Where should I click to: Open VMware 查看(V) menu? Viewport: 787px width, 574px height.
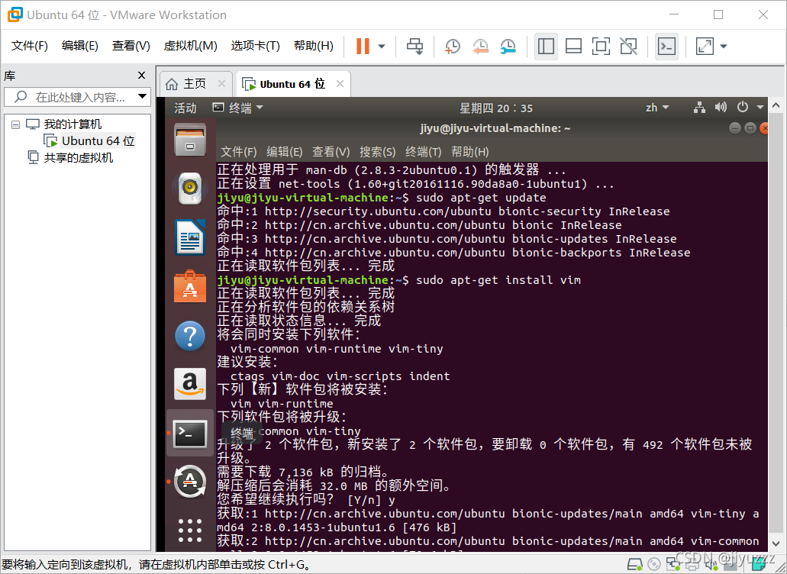coord(131,46)
